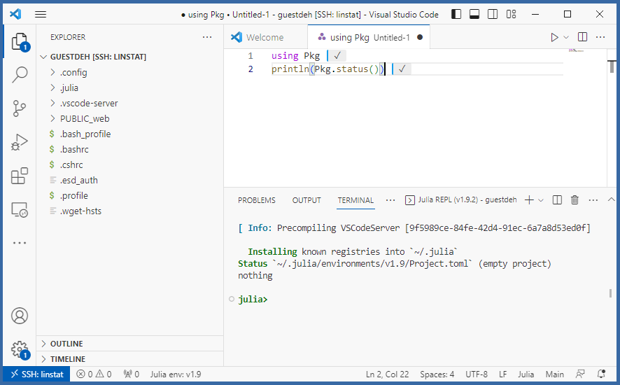This screenshot has width=620, height=385.
Task: Open Run and Debug view
Action: click(20, 142)
